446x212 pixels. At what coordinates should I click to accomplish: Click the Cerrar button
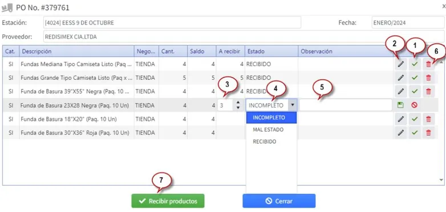(x=279, y=201)
